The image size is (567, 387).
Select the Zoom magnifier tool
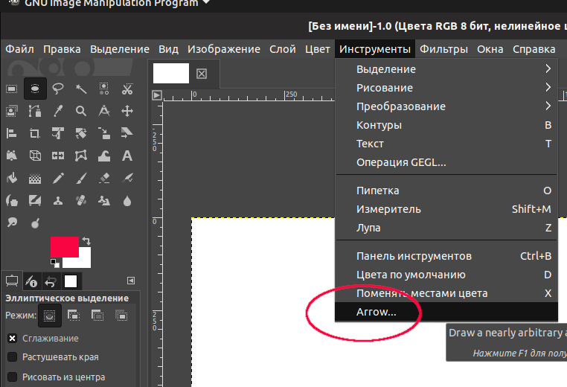[81, 111]
